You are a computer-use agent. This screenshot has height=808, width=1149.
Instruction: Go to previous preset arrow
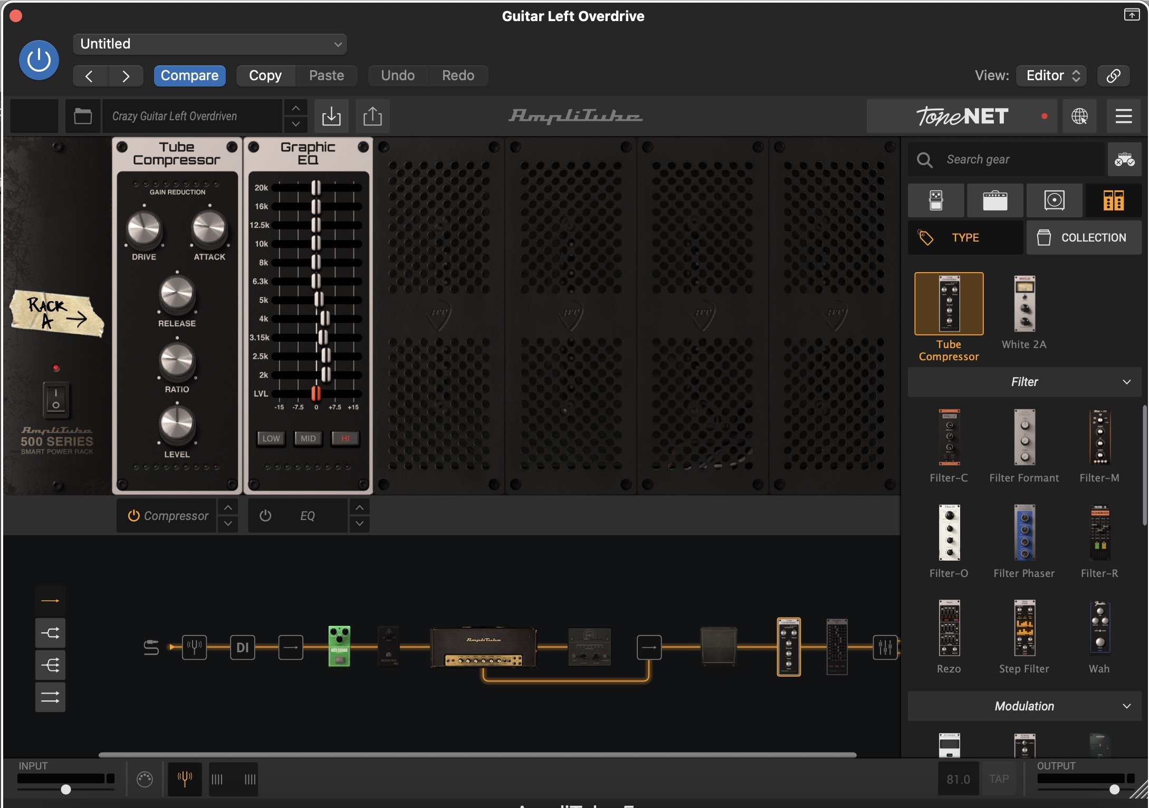click(90, 76)
